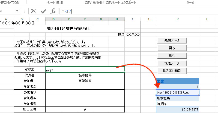This screenshot has width=218, height=113.
Task: Click the cancel (X) formula bar icon
Action: [x=34, y=11]
